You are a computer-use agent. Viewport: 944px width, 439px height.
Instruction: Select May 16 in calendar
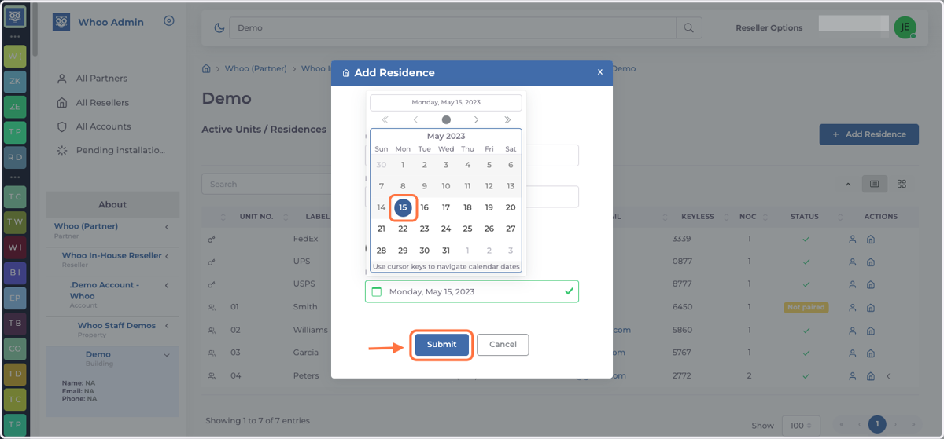tap(424, 207)
